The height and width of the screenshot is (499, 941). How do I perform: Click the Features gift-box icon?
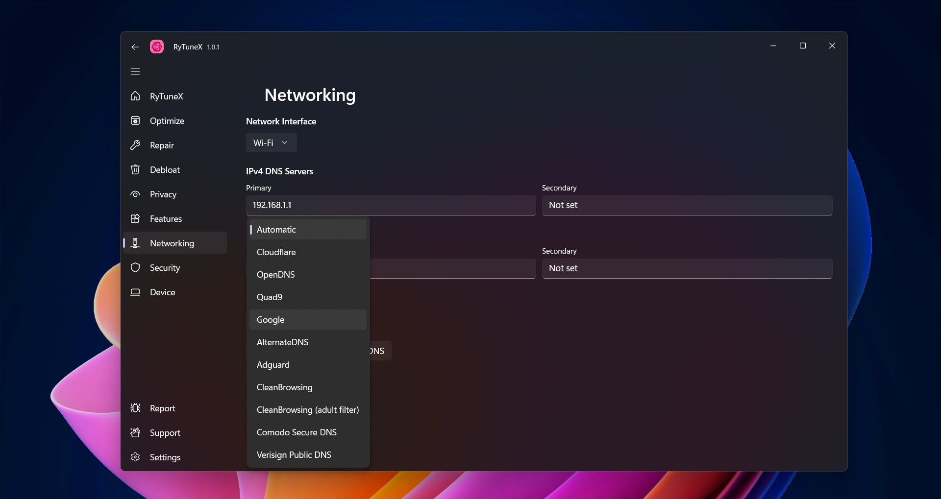pos(135,218)
